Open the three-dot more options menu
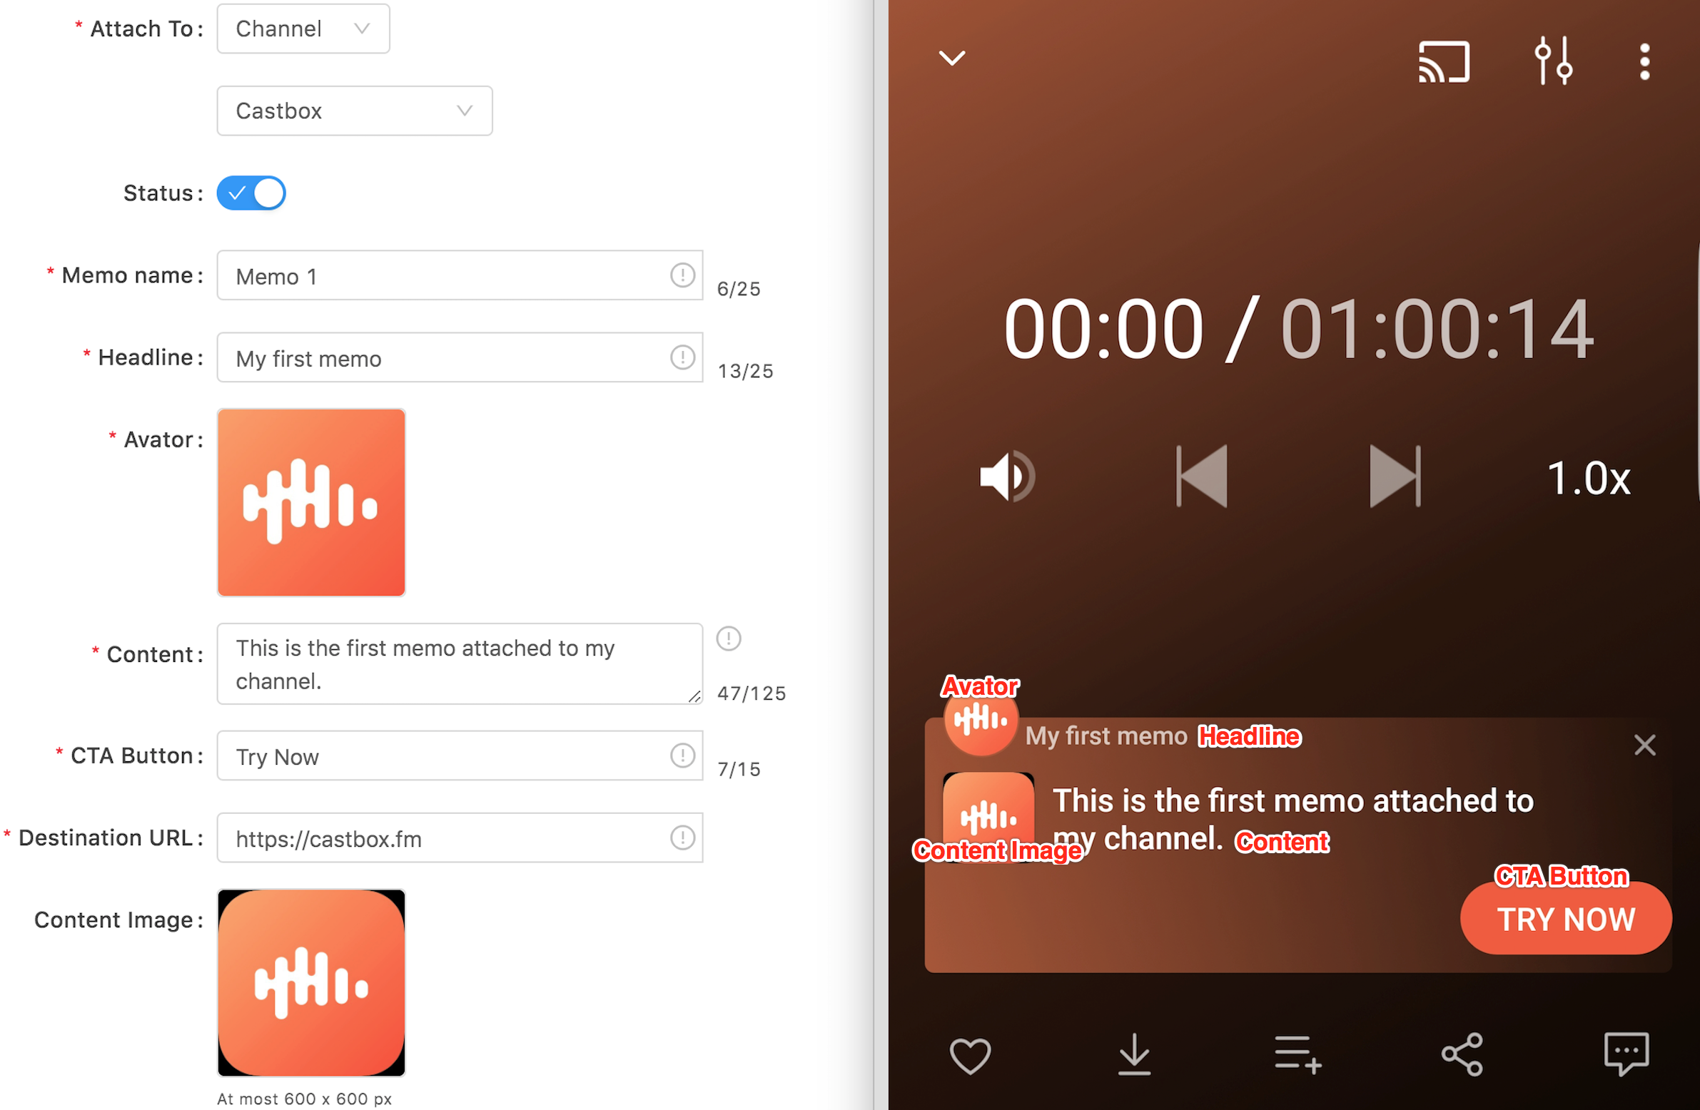Screen dimensions: 1700x1110 1644,62
